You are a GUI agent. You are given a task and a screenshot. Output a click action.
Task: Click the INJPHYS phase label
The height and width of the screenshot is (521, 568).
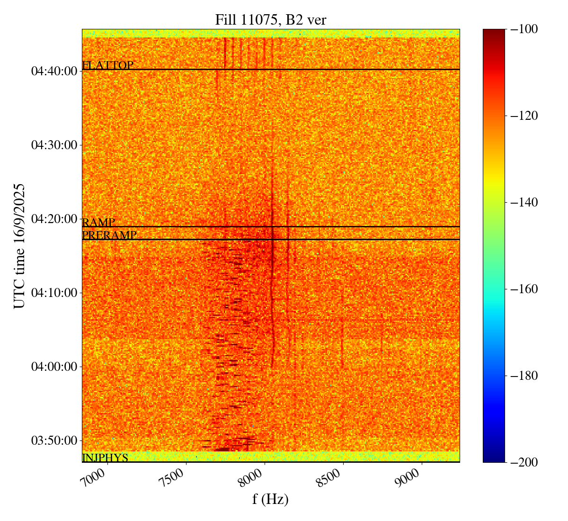[x=105, y=458]
